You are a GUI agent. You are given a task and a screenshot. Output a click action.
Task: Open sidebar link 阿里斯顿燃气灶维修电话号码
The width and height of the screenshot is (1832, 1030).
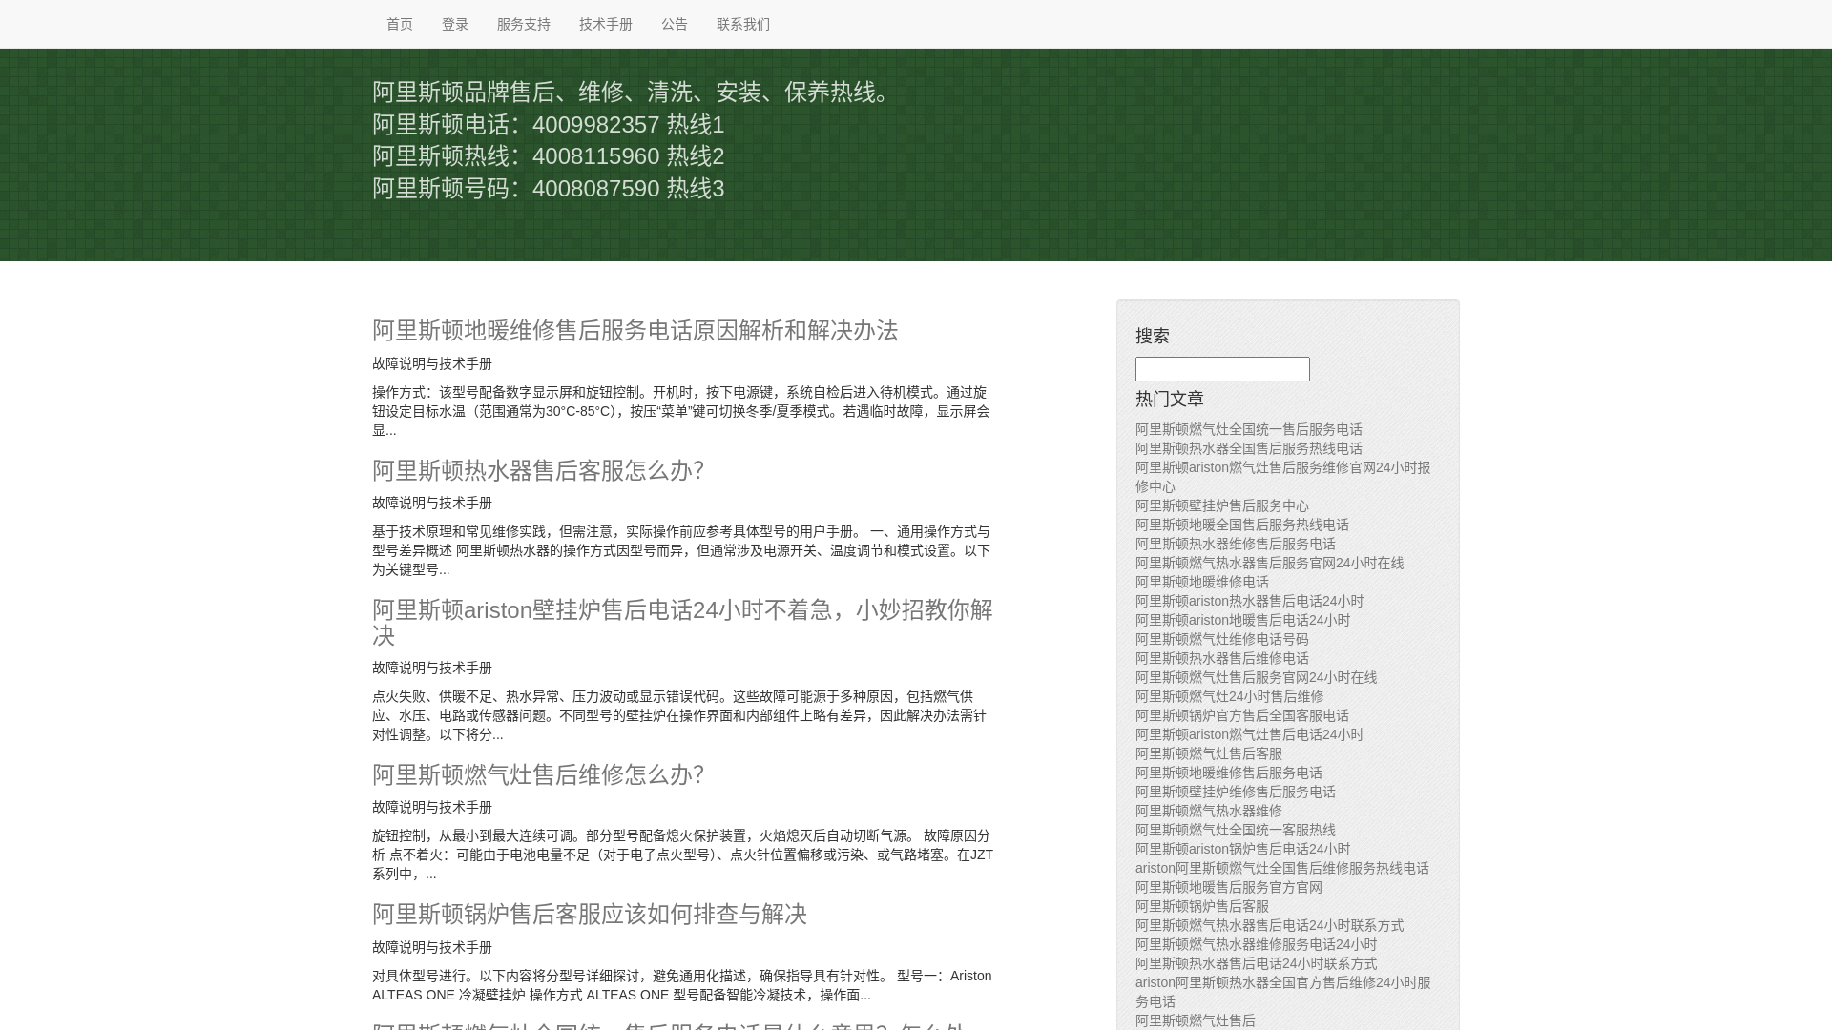click(x=1222, y=639)
